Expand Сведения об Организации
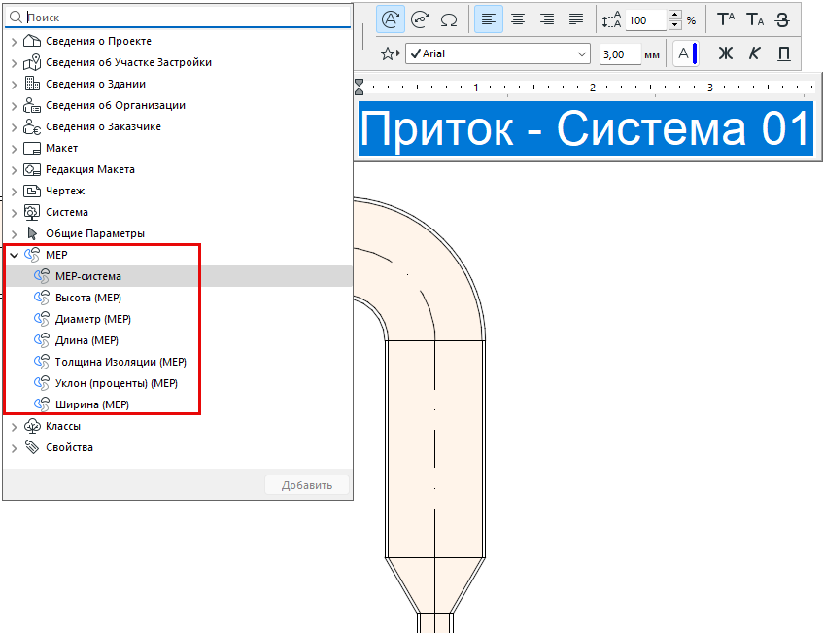The height and width of the screenshot is (633, 823). (15, 106)
